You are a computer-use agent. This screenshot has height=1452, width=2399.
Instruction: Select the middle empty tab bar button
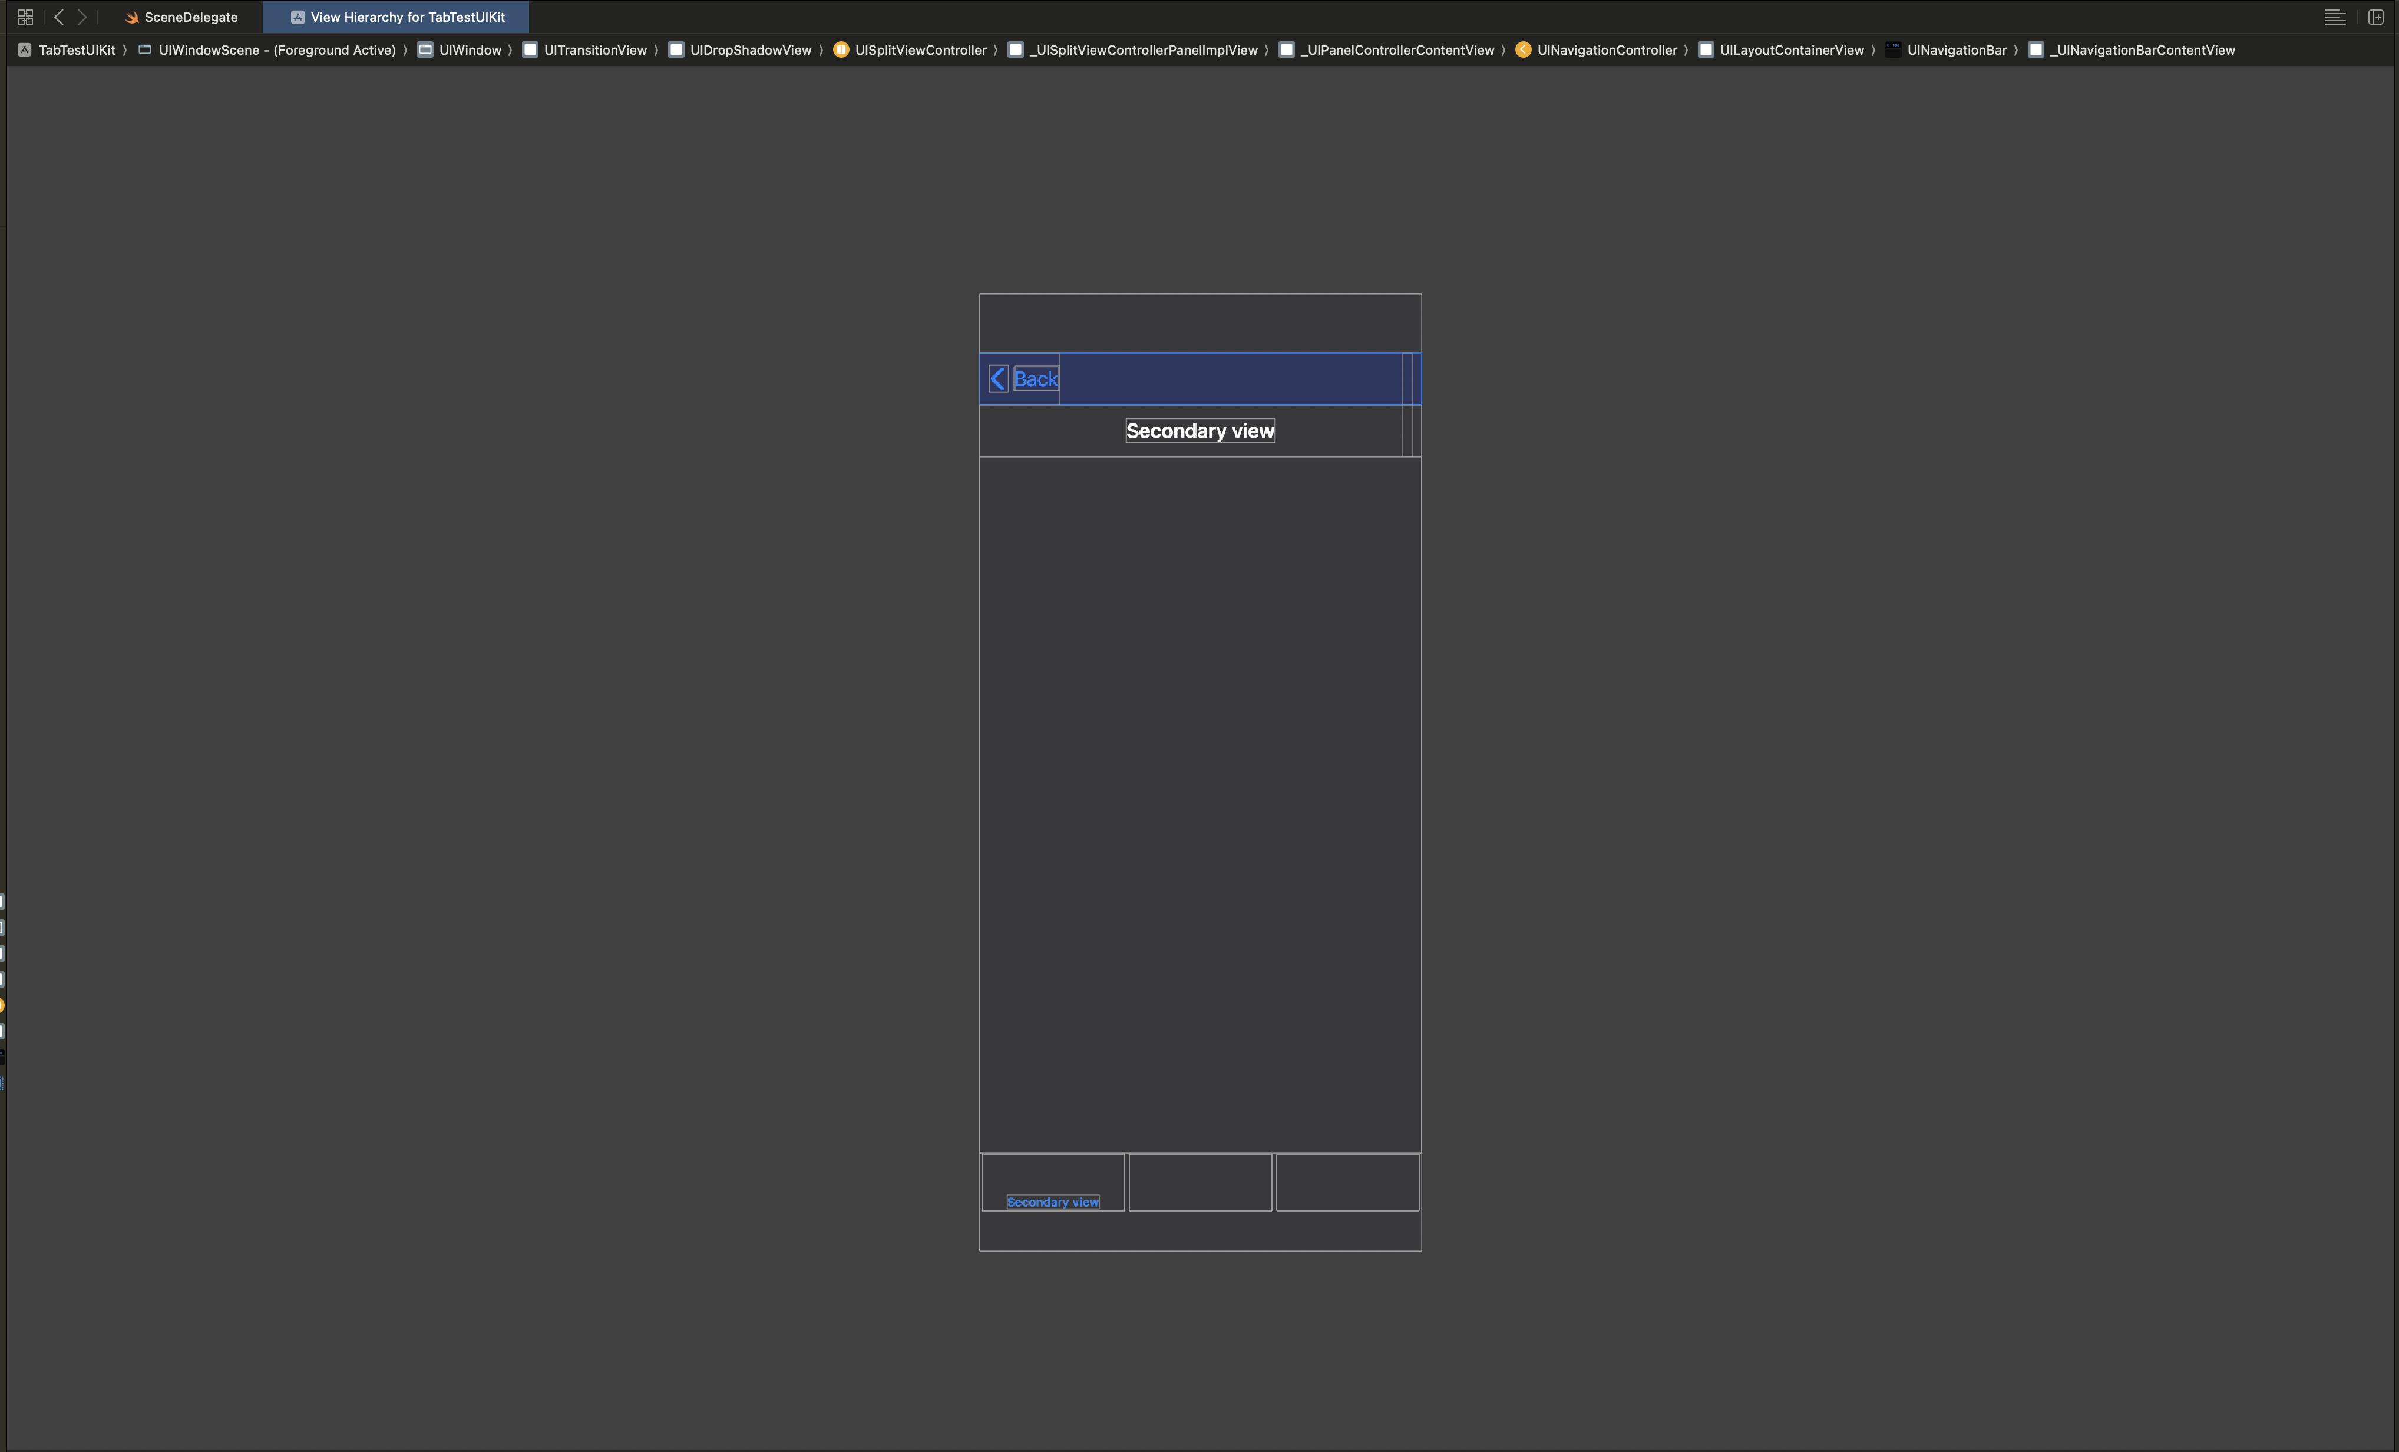click(1199, 1182)
